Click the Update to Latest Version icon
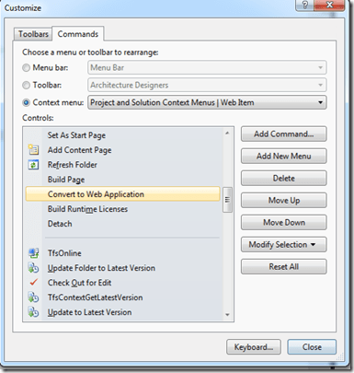354x373 pixels. click(x=33, y=312)
